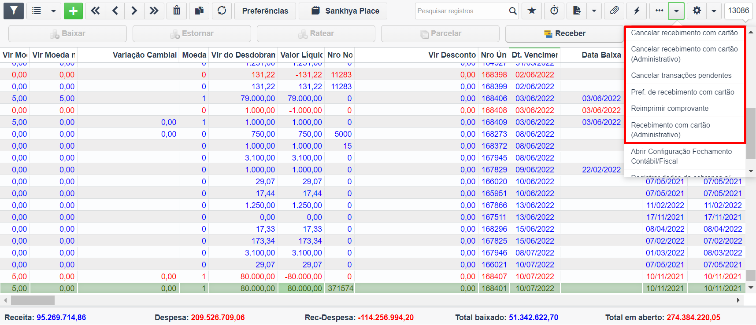Select Pref. de recebimento com cartão
The height and width of the screenshot is (325, 756).
pos(682,92)
